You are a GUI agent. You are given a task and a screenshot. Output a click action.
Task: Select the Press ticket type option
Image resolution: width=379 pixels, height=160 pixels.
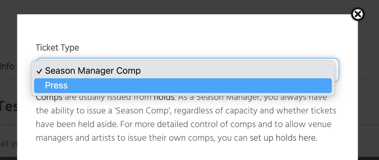coord(183,86)
